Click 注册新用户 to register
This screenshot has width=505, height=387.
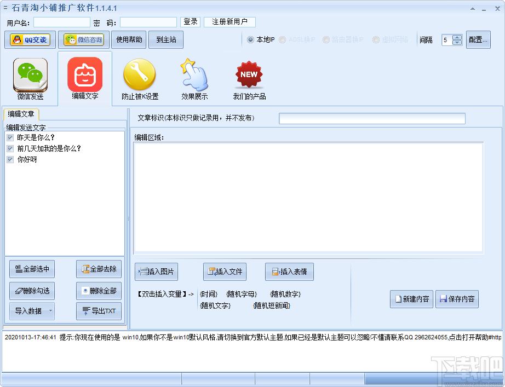click(229, 22)
